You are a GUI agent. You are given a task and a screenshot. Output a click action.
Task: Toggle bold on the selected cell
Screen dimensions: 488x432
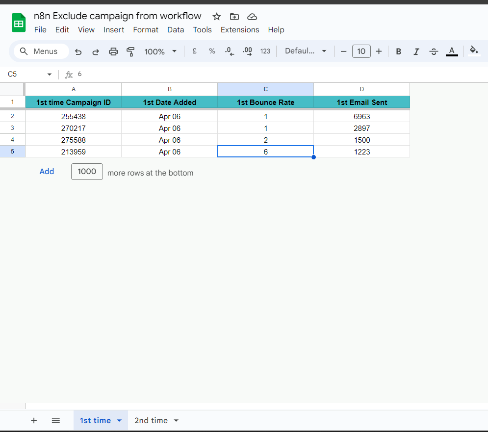pos(398,51)
